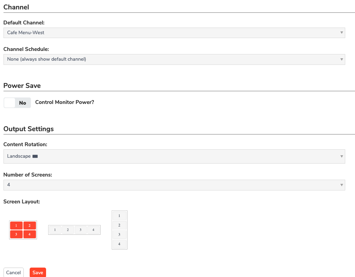Click the Output Settings section heading
The image size is (355, 277).
29,129
